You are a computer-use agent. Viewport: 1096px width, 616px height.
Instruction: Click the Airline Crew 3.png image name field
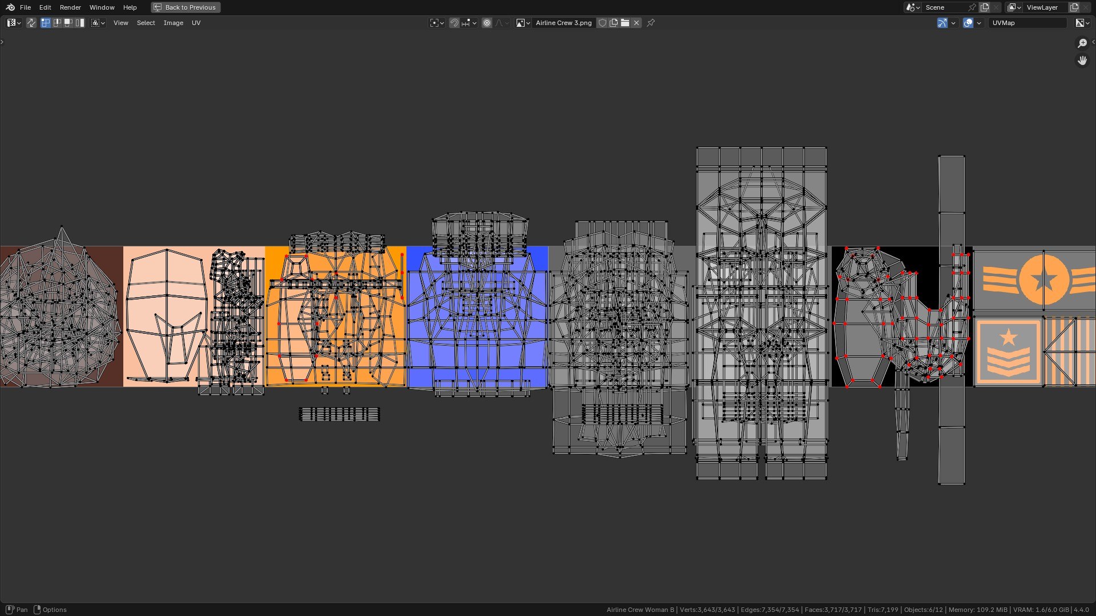(563, 23)
